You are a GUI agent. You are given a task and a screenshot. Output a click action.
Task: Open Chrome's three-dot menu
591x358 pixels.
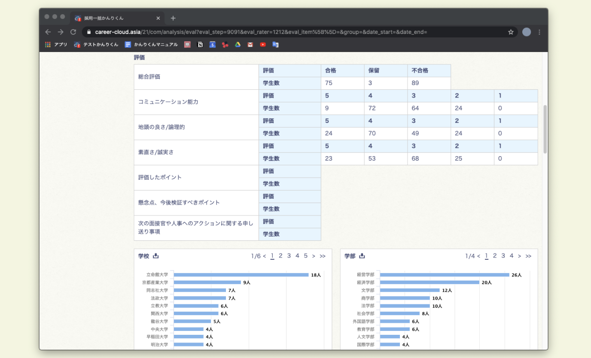[x=539, y=32]
